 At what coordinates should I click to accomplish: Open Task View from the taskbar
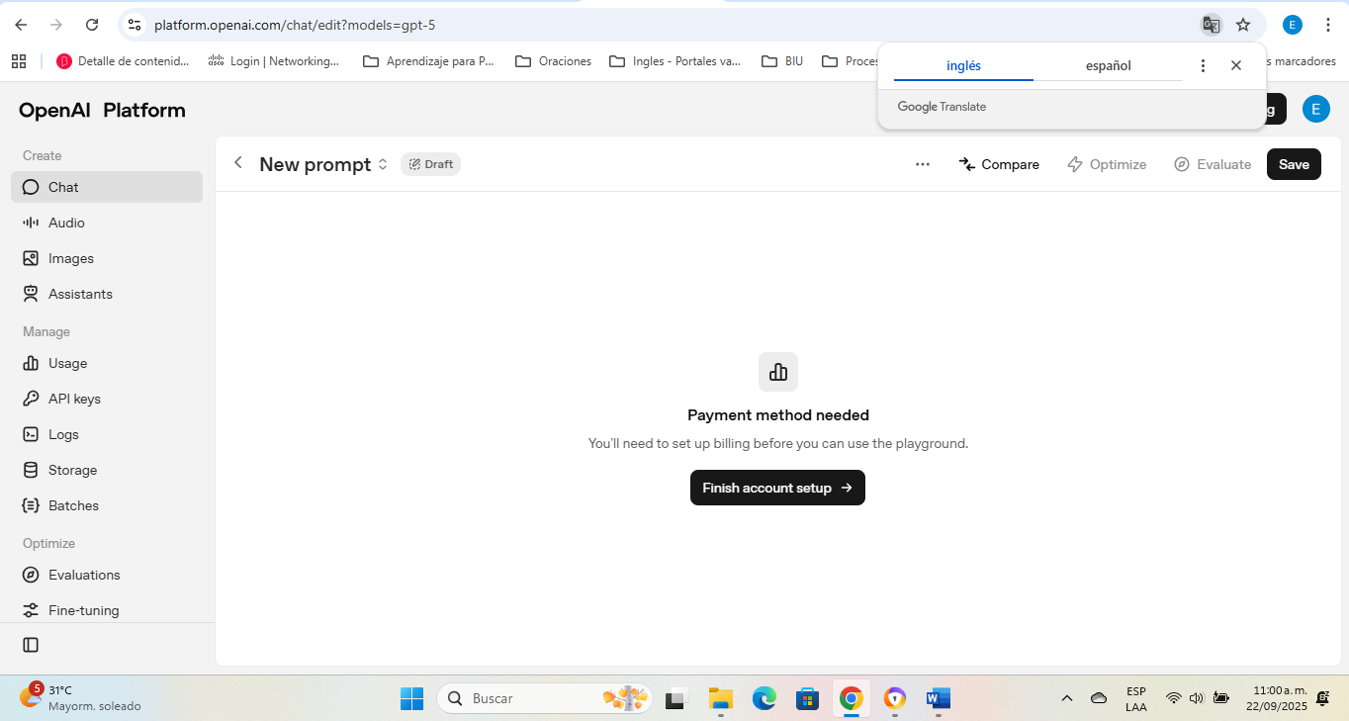coord(676,698)
